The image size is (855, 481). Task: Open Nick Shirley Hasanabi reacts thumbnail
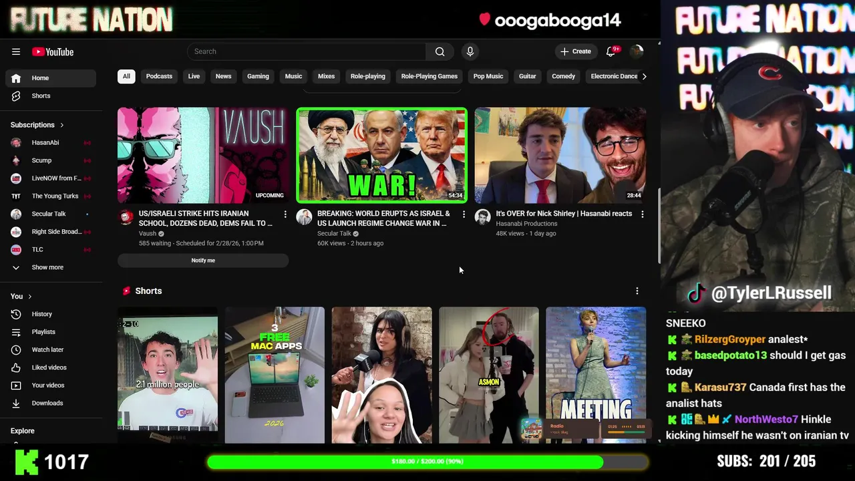pyautogui.click(x=560, y=155)
